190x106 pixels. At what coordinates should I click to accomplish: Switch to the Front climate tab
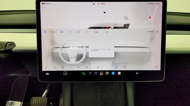[x=96, y=32]
